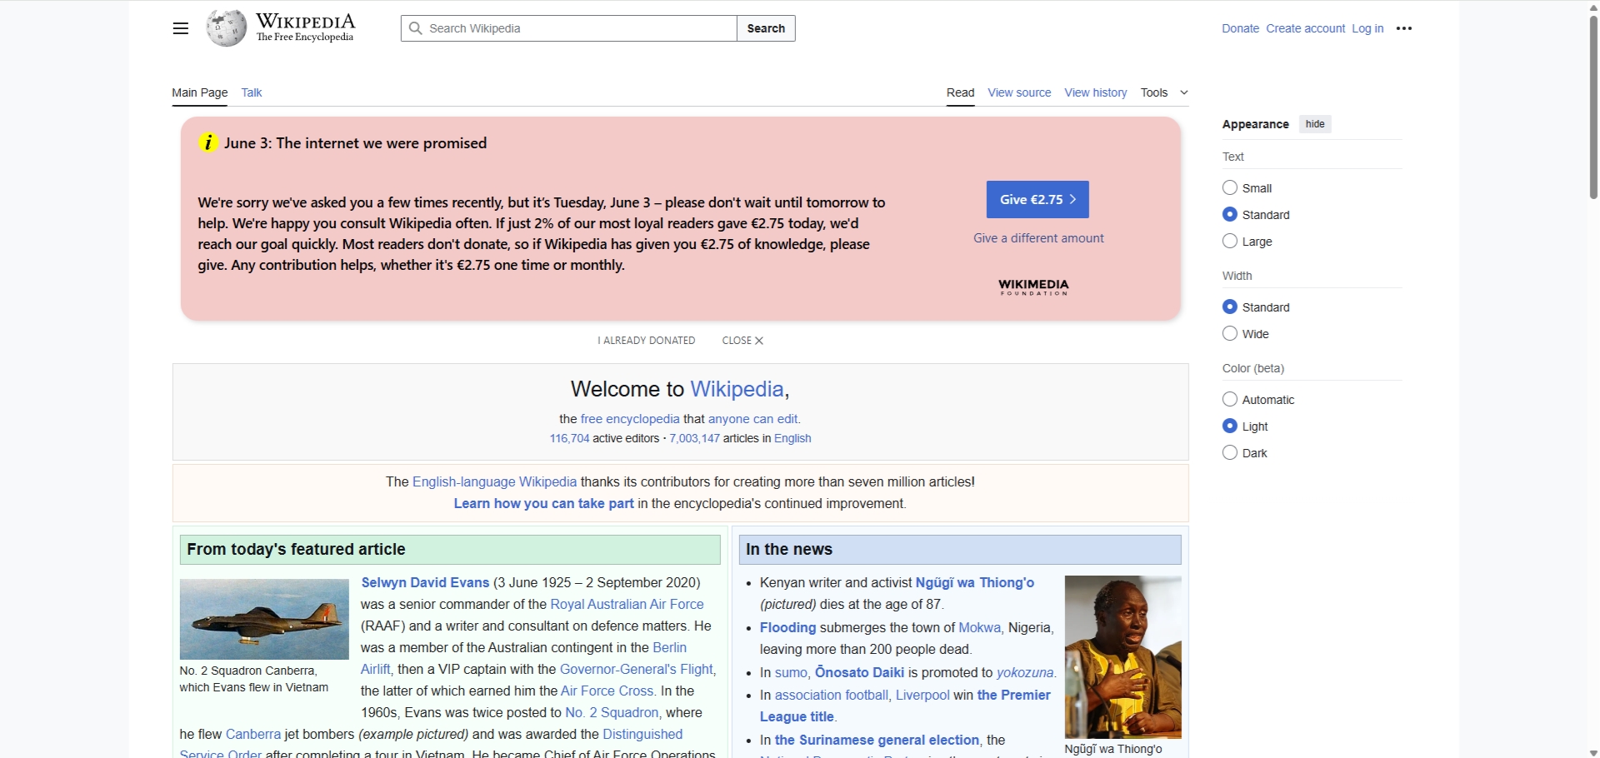Open the Flooding news link
1600x758 pixels.
point(787,627)
